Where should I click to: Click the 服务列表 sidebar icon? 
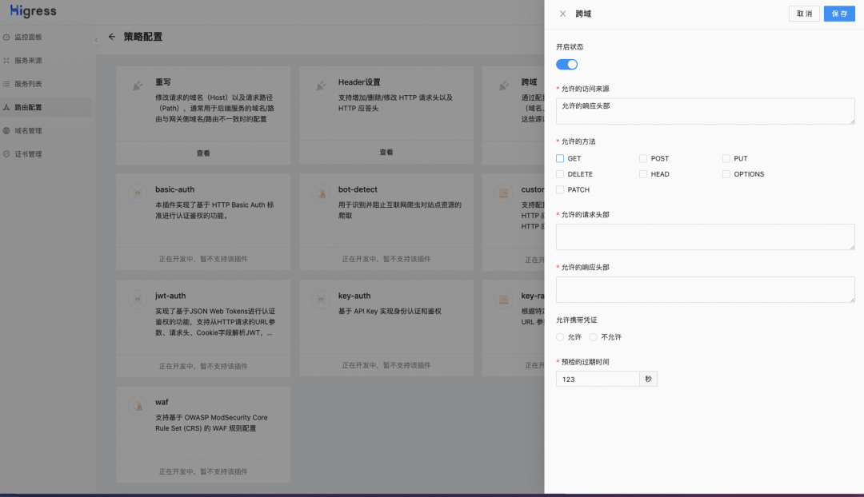point(6,83)
